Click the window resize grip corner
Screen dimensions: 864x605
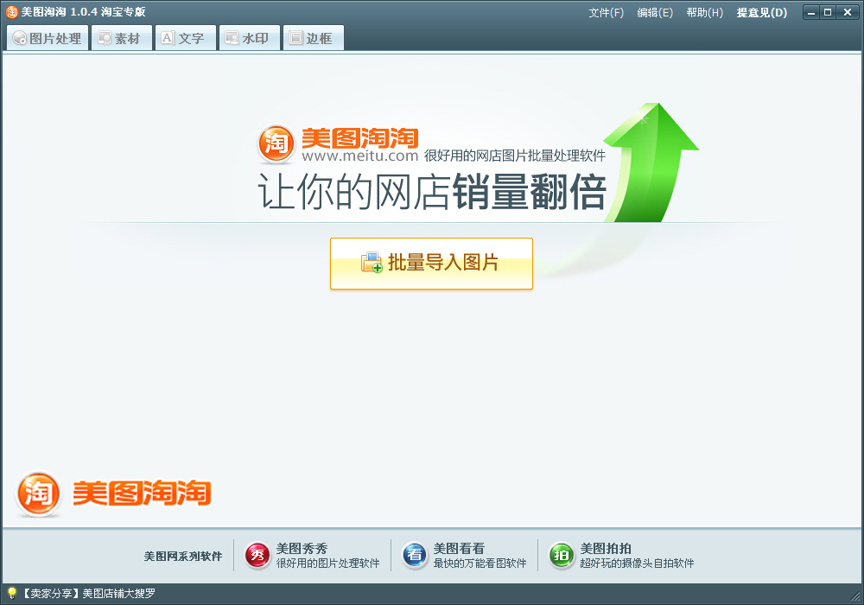855,596
